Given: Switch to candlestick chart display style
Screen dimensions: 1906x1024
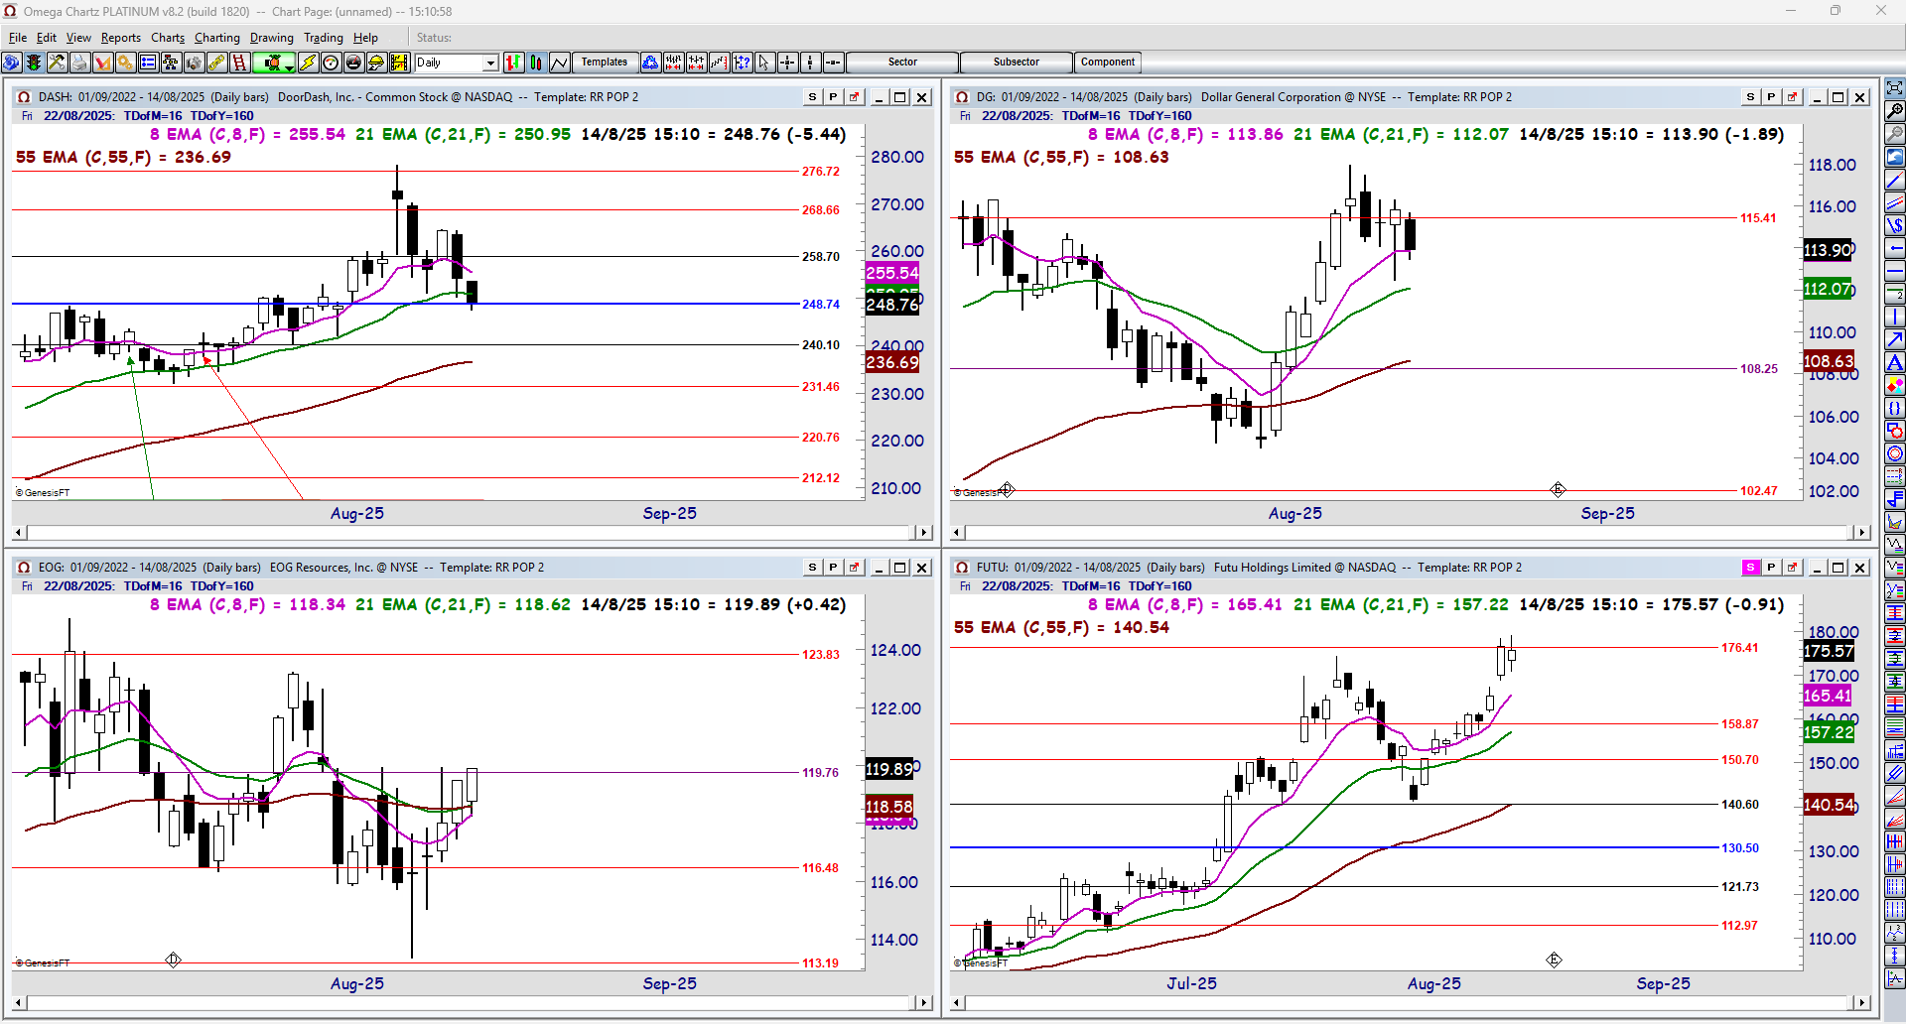Looking at the screenshot, I should pos(536,63).
